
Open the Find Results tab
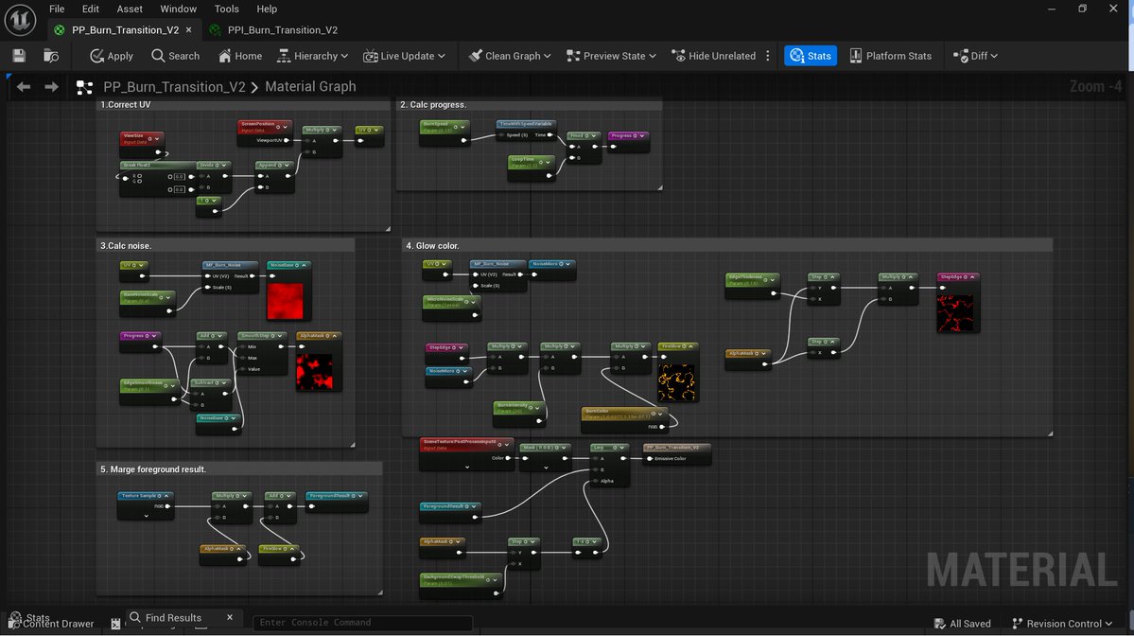click(174, 617)
